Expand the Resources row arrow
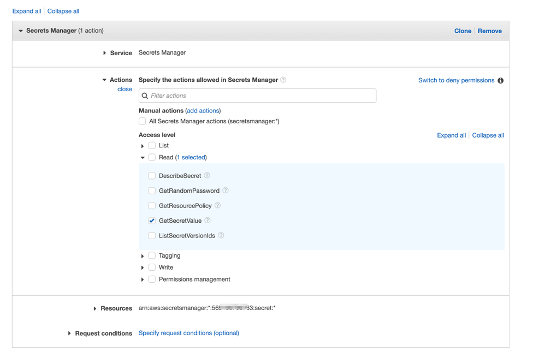The height and width of the screenshot is (357, 545). coord(95,308)
